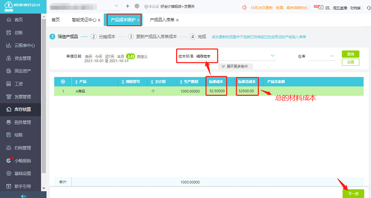Click the speaker announcement icon
This screenshot has height=198, width=371.
click(x=244, y=7)
